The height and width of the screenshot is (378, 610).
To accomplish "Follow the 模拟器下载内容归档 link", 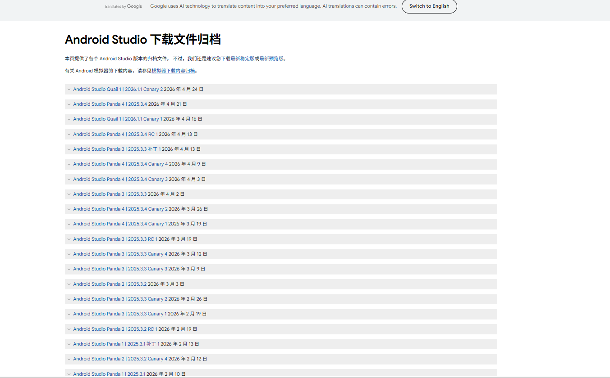I will tap(173, 71).
